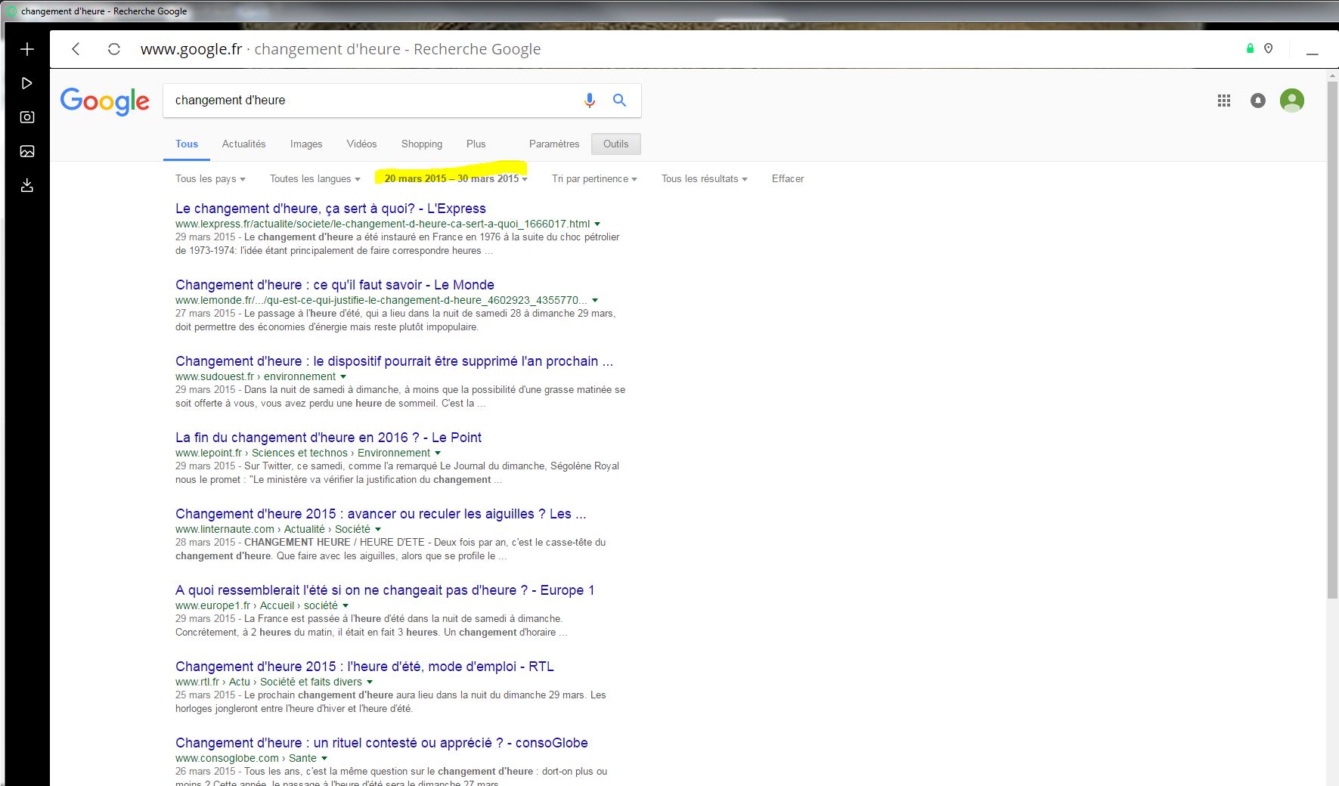The width and height of the screenshot is (1339, 786).
Task: Start voice search with microphone icon
Action: 590,101
